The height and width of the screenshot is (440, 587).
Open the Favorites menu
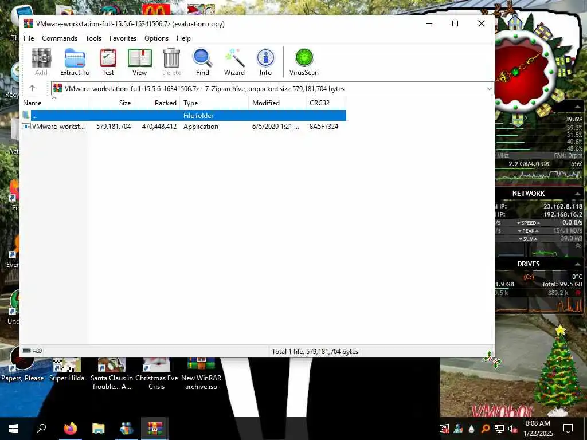click(123, 38)
